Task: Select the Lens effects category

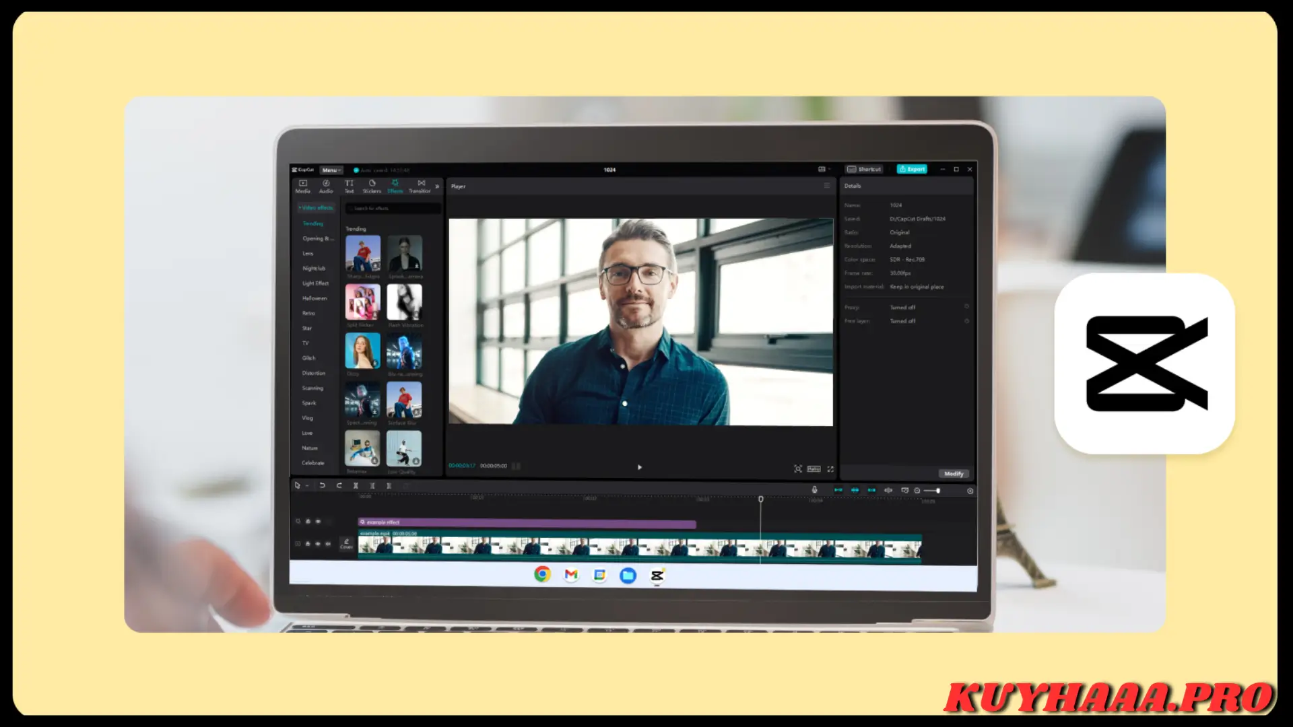Action: [308, 254]
